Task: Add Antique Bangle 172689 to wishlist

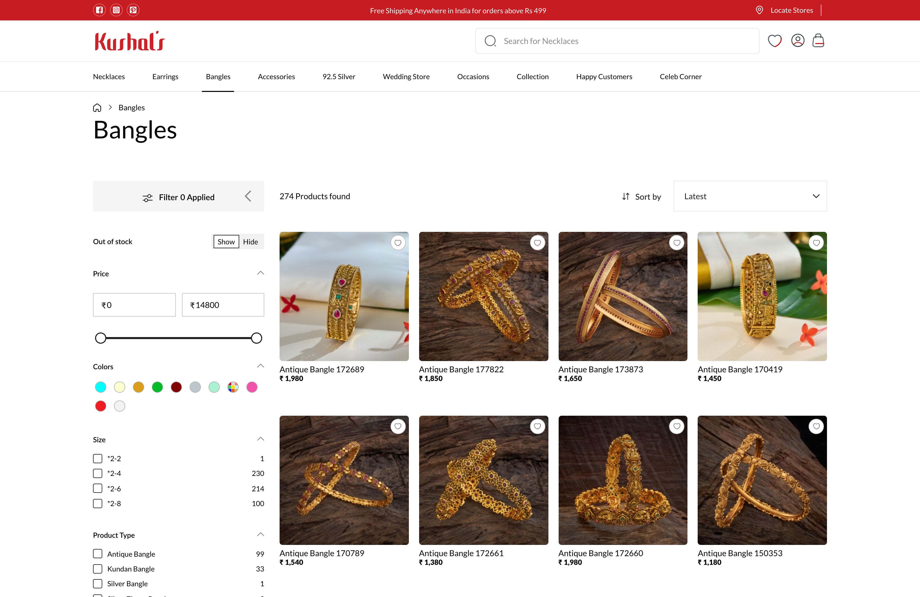Action: 398,242
